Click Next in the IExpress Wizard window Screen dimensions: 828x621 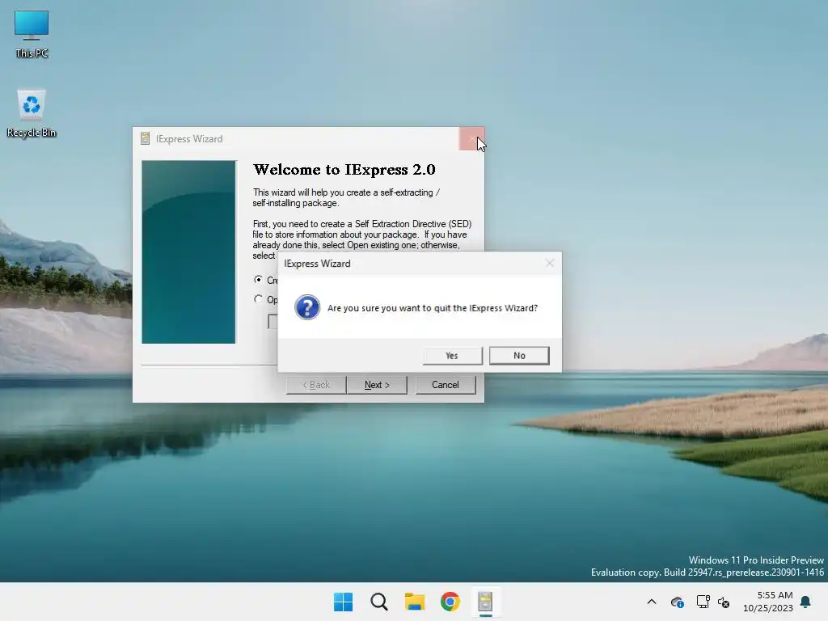[x=377, y=385]
